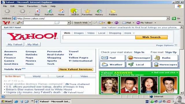Click More Yahoo! Services button
The image size is (185, 104).
point(75,69)
